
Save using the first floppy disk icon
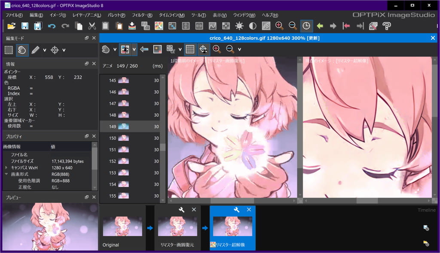click(x=24, y=26)
